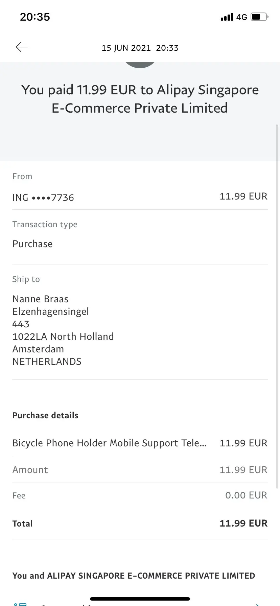Select the 15 JUN 2021 20:33 header
Screen dimensions: 280x606
[x=140, y=48]
